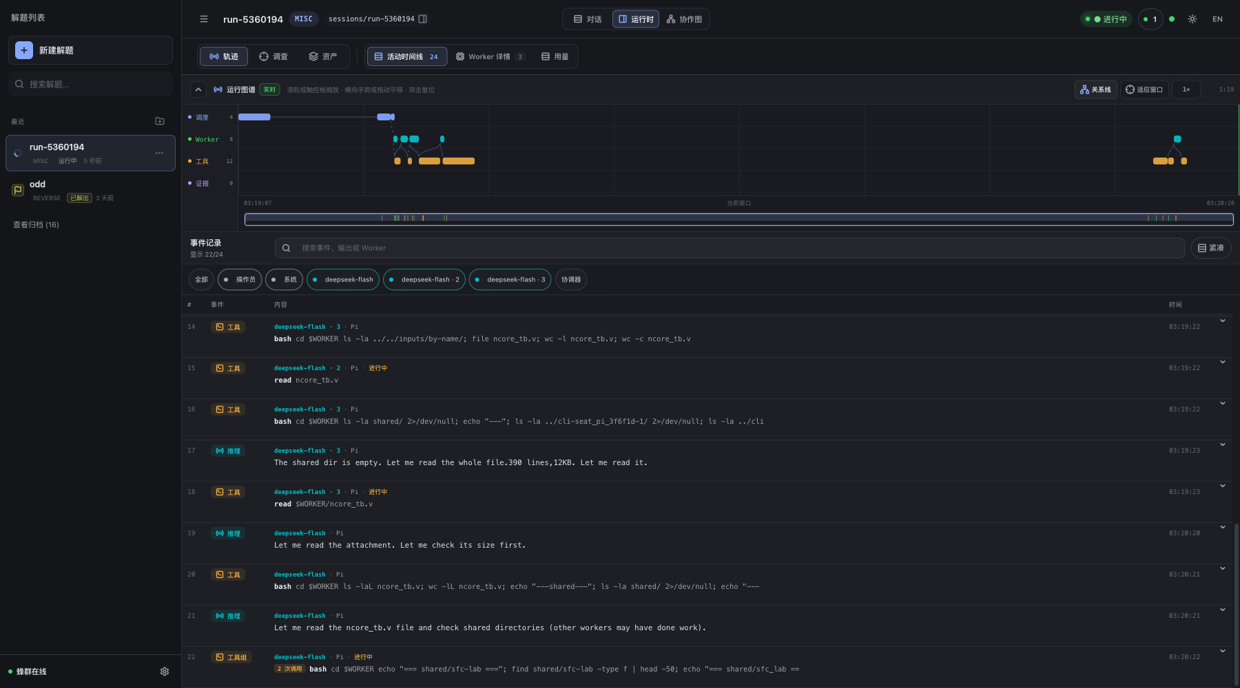1240x688 pixels.
Task: Open the 1× speed dropdown
Action: [1186, 89]
